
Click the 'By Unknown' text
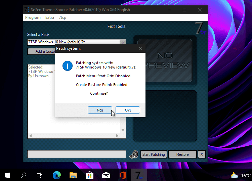click(38, 76)
